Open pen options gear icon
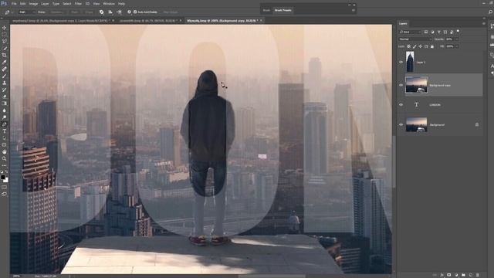The height and width of the screenshot is (278, 494). (129, 12)
